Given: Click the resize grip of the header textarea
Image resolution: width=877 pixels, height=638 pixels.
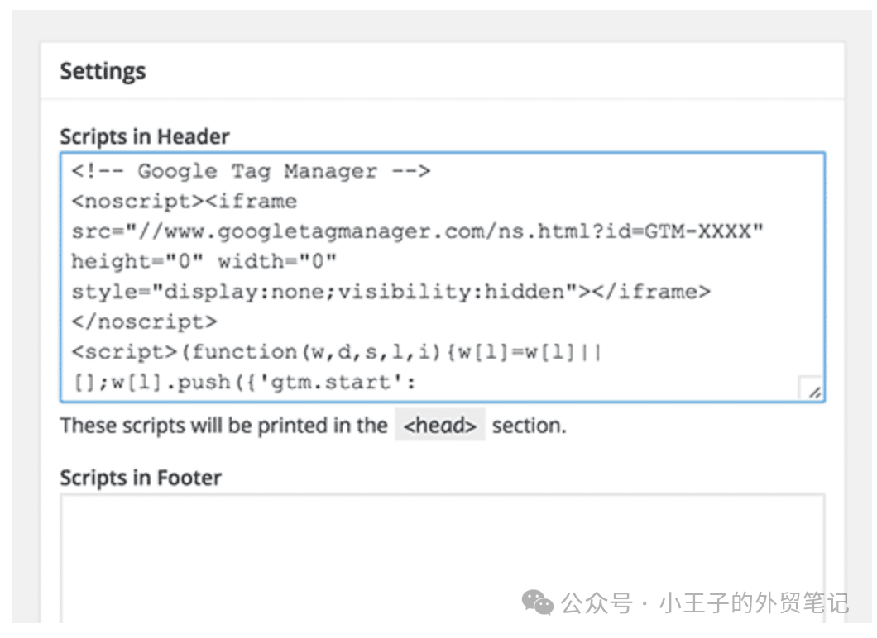Looking at the screenshot, I should tap(813, 392).
